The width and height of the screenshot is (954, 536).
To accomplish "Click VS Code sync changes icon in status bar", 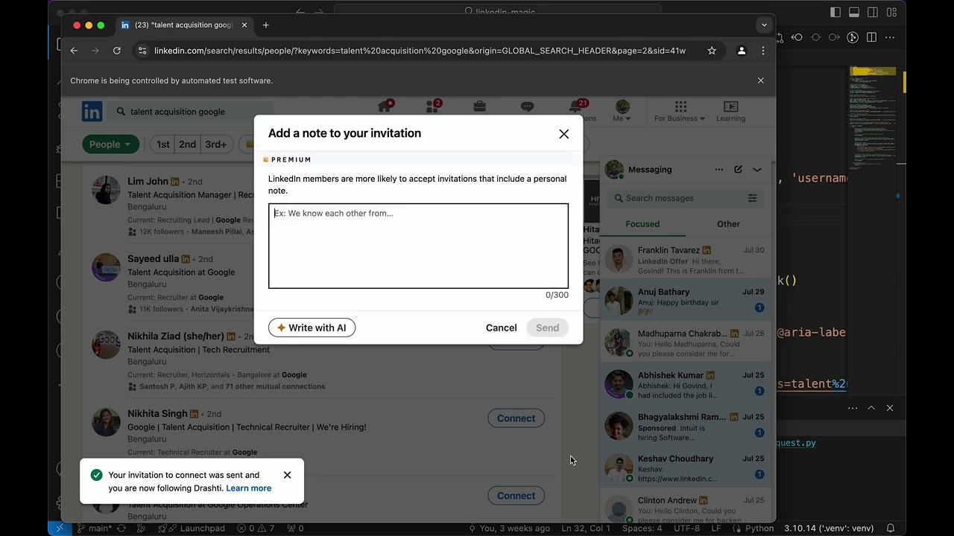I will 121,529.
